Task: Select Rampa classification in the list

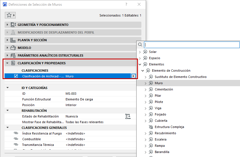Action: (x=160, y=146)
